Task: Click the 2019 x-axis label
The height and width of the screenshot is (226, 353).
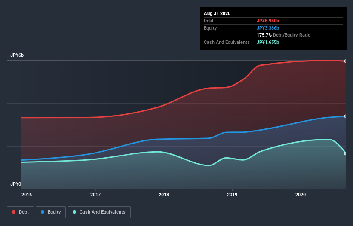Action: tap(232, 195)
